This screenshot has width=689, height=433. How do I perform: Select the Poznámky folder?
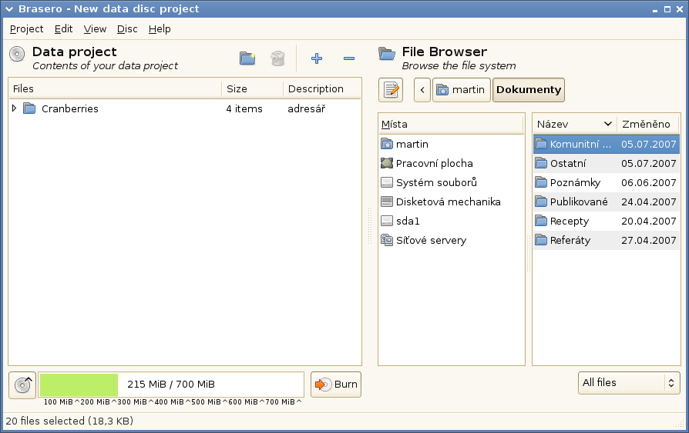tap(607, 182)
